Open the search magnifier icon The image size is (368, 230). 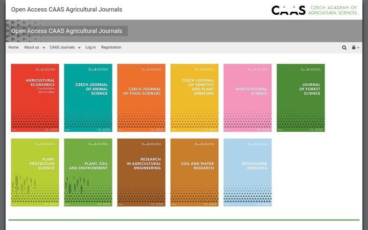[x=344, y=48]
